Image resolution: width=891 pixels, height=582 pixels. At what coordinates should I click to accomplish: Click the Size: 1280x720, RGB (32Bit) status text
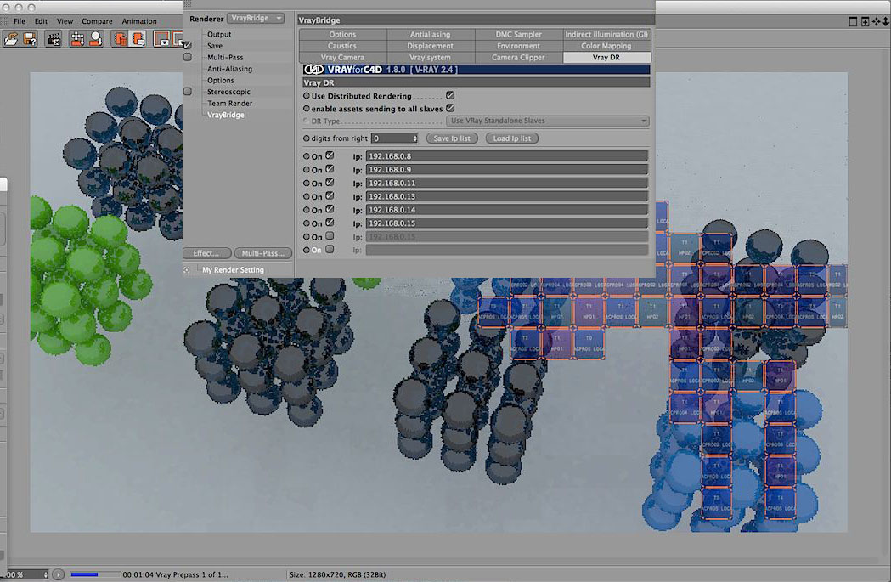click(x=337, y=574)
